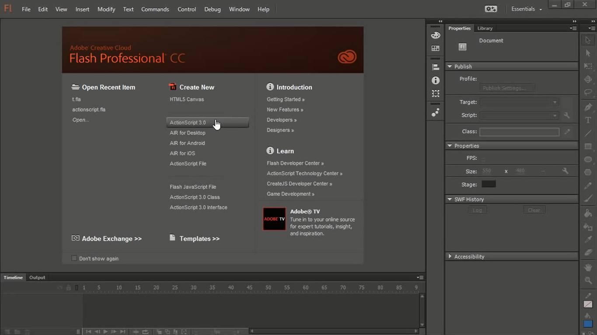Step forward one frame
The width and height of the screenshot is (597, 335).
[114, 332]
